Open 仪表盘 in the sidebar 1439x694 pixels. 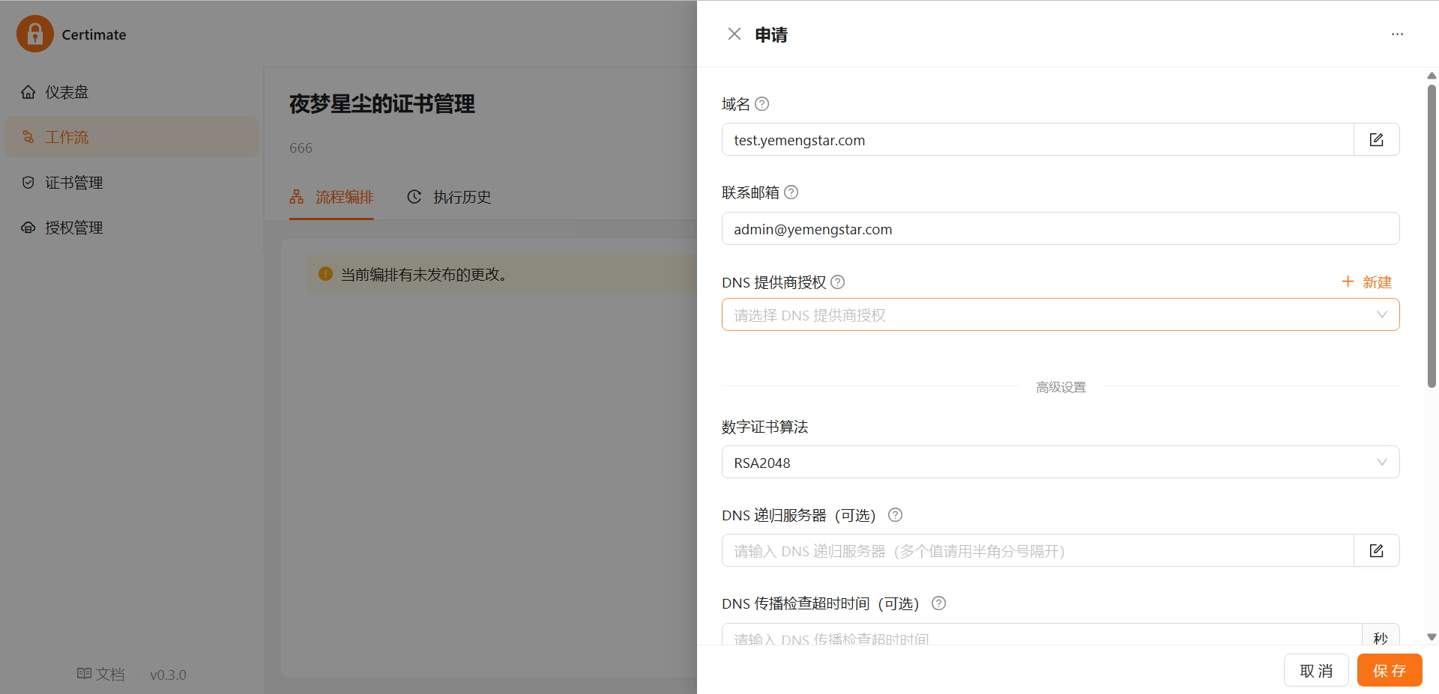(x=67, y=92)
